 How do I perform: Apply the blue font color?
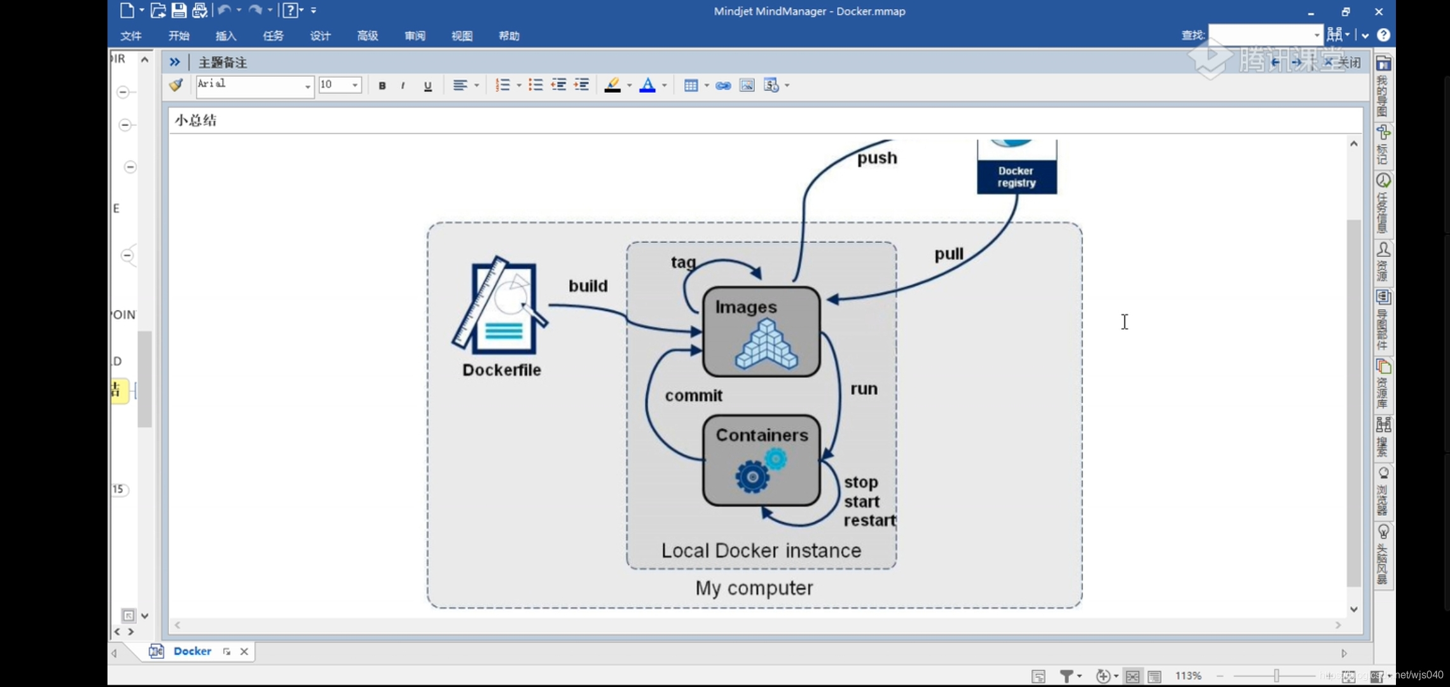tap(647, 85)
